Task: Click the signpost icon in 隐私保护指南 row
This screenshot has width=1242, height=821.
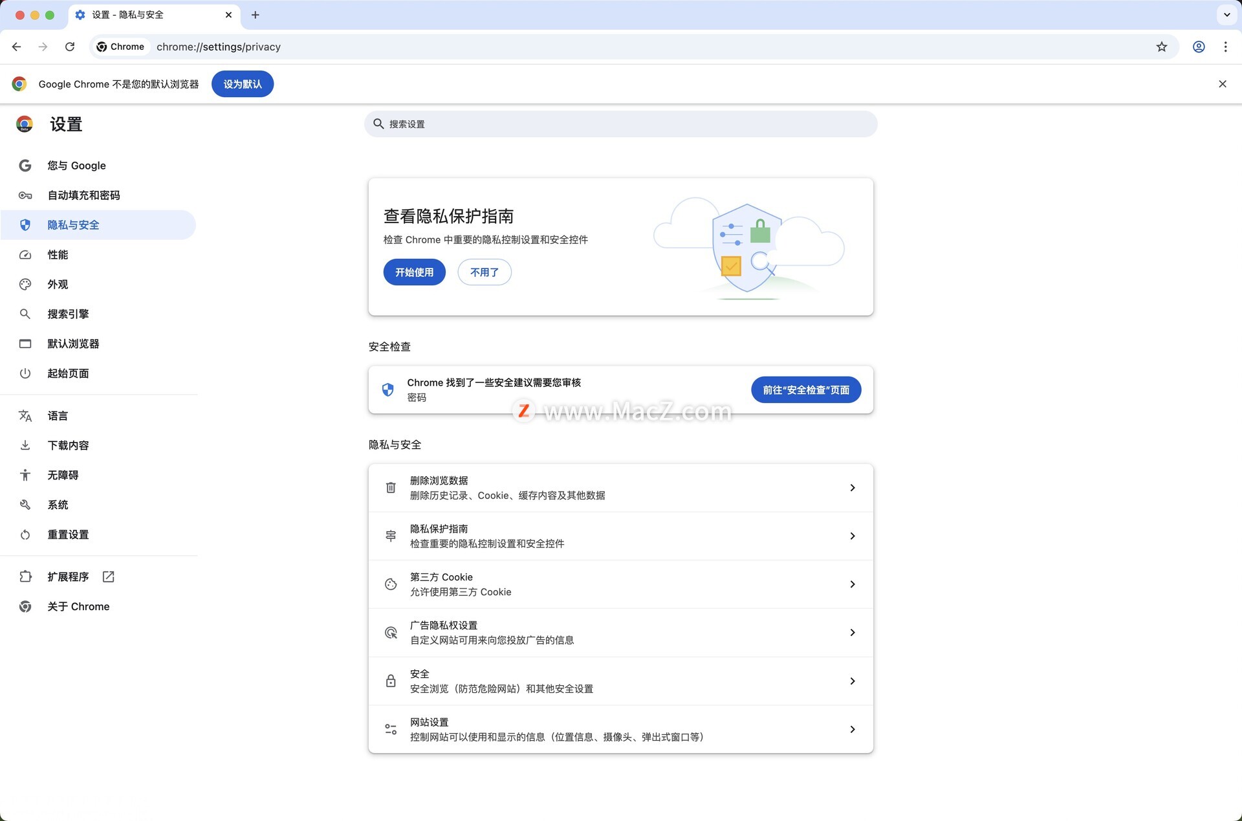Action: [x=391, y=536]
